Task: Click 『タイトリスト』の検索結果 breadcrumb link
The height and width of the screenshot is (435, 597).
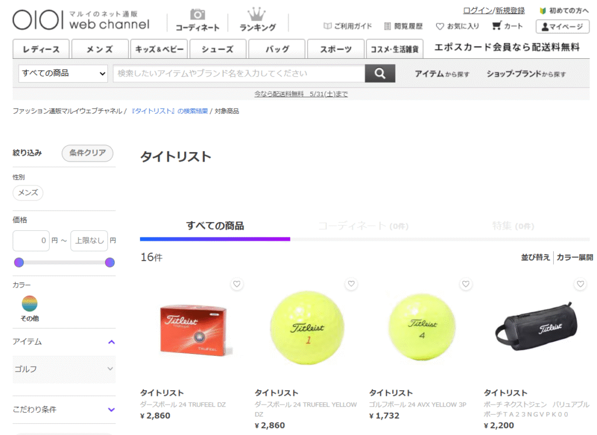Action: pyautogui.click(x=169, y=111)
